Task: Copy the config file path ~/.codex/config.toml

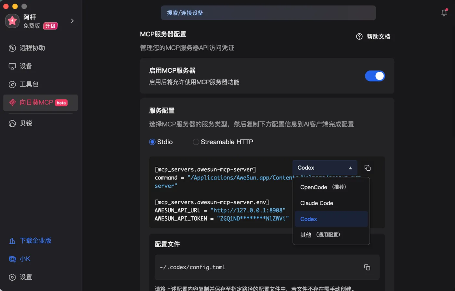Action: point(367,267)
